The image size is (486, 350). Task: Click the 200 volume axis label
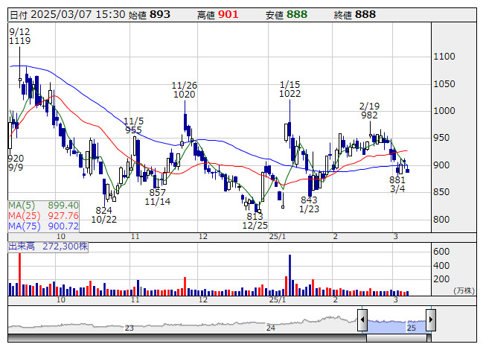click(441, 279)
